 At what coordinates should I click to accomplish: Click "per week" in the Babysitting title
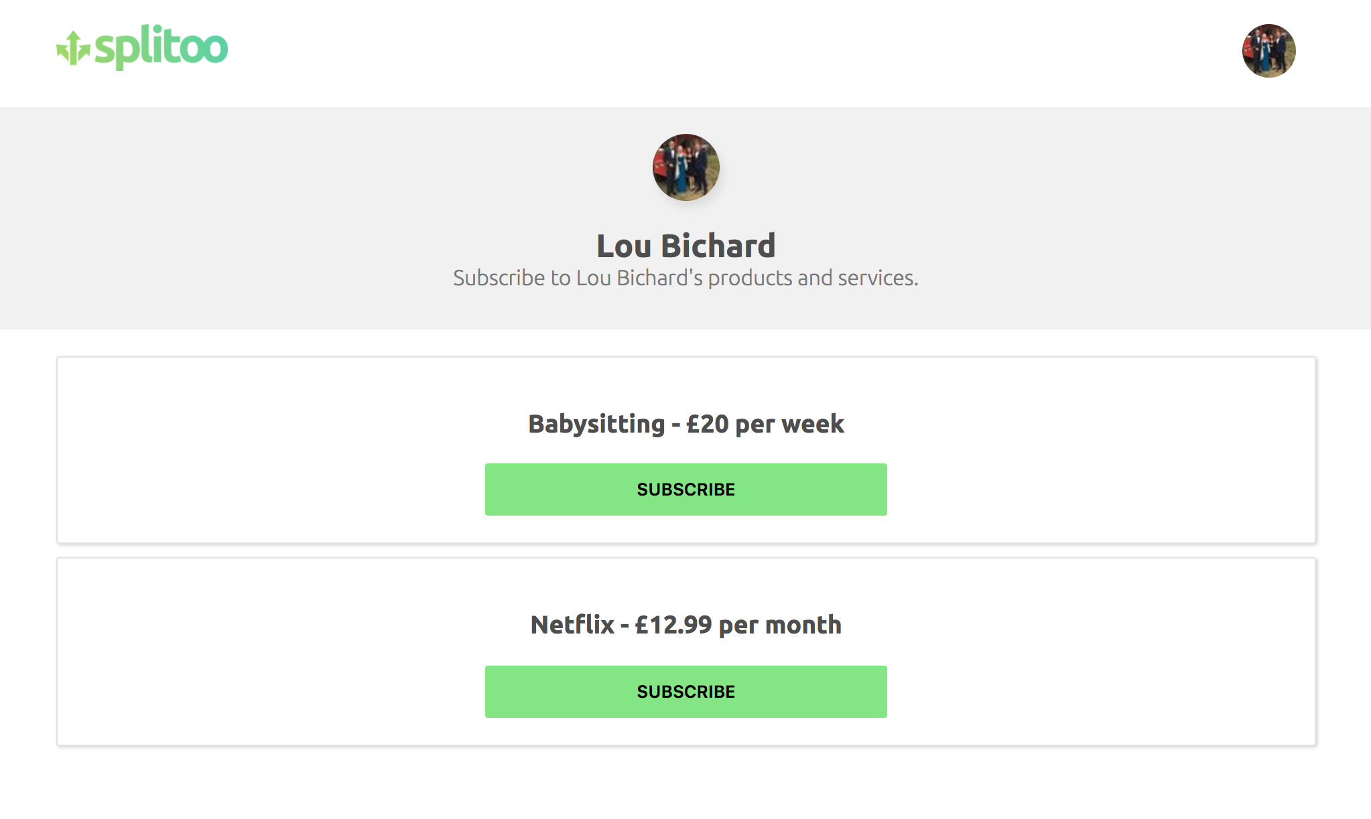coord(789,424)
